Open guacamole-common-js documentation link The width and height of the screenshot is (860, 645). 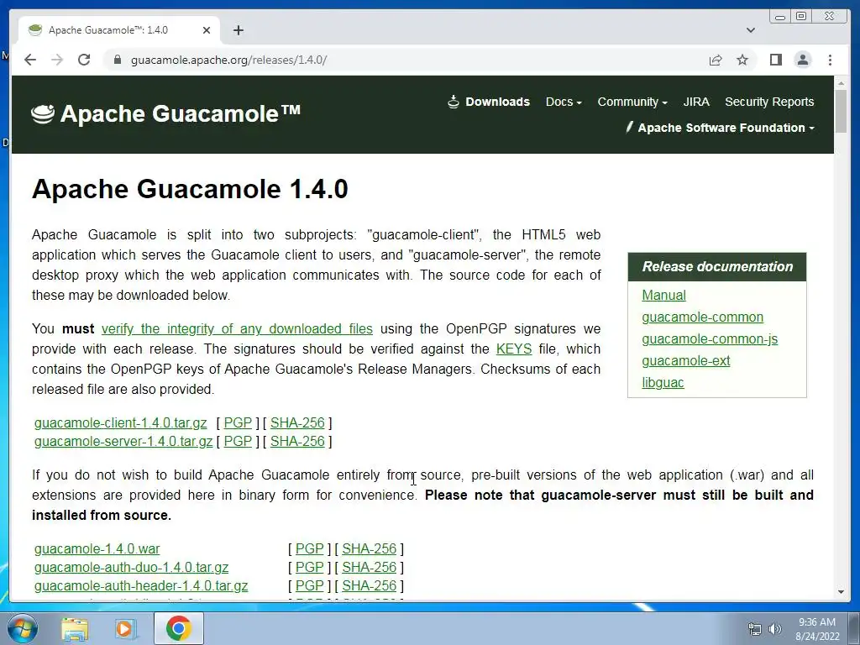click(709, 339)
